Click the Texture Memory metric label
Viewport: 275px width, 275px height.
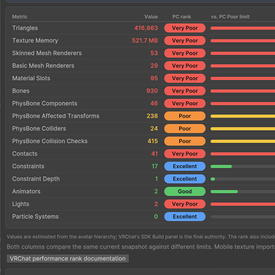(x=35, y=40)
